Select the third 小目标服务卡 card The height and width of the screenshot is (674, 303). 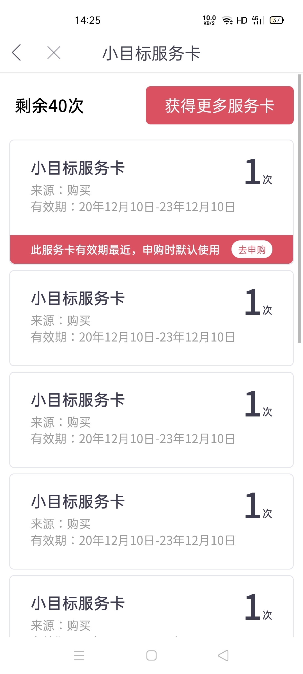click(x=151, y=420)
